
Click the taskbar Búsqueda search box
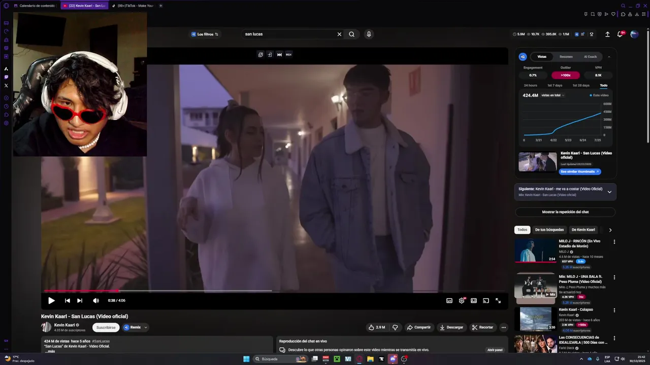tap(281, 359)
